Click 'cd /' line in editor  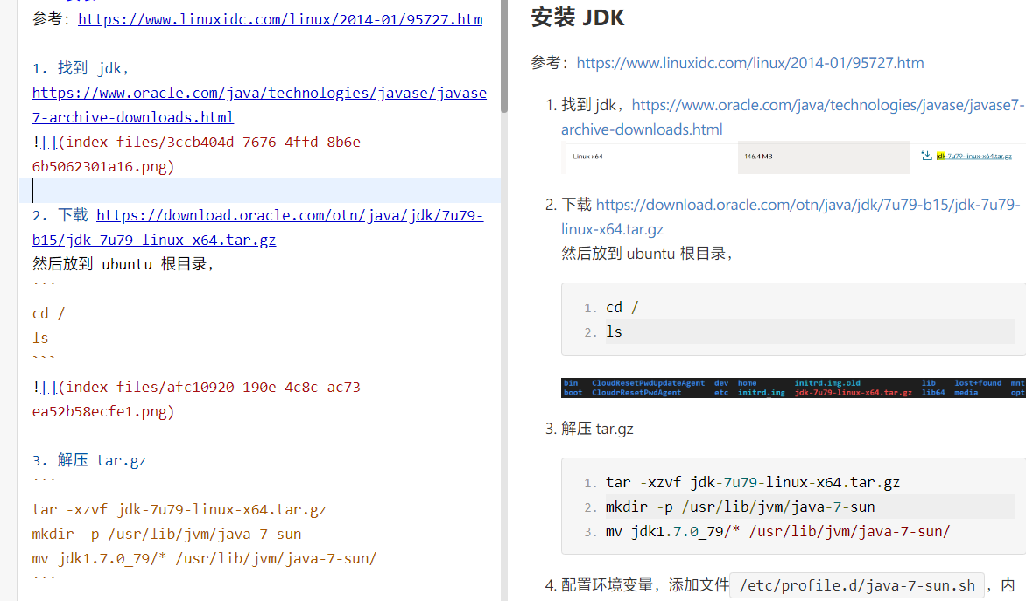48,314
